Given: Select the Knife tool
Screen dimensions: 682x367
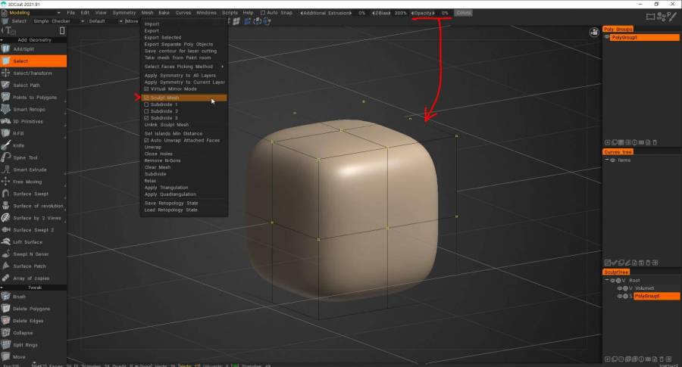Looking at the screenshot, I should pyautogui.click(x=20, y=145).
